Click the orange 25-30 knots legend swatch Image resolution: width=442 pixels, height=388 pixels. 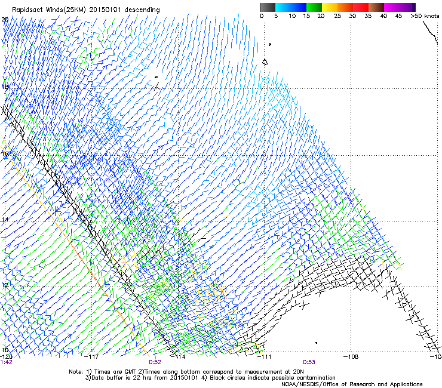[345, 7]
